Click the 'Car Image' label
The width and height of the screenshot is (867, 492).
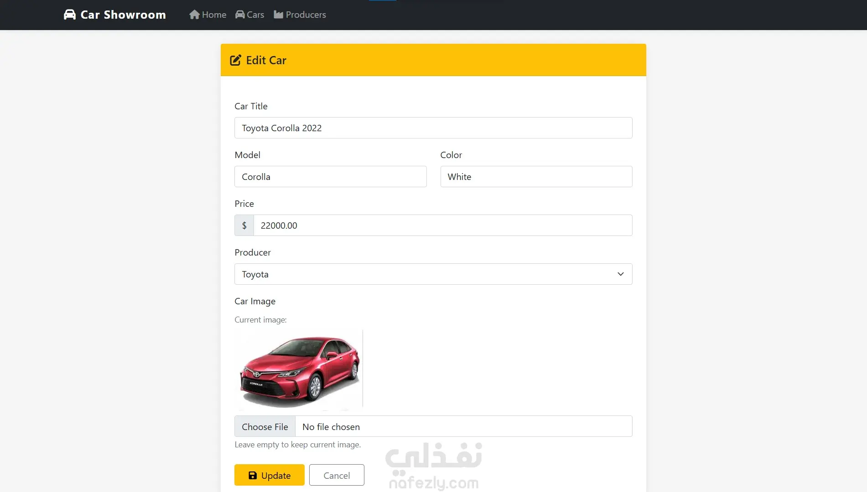[x=255, y=301]
